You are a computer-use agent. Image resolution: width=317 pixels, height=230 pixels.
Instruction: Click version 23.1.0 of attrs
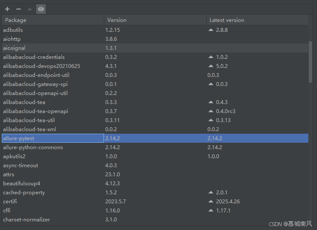click(113, 175)
